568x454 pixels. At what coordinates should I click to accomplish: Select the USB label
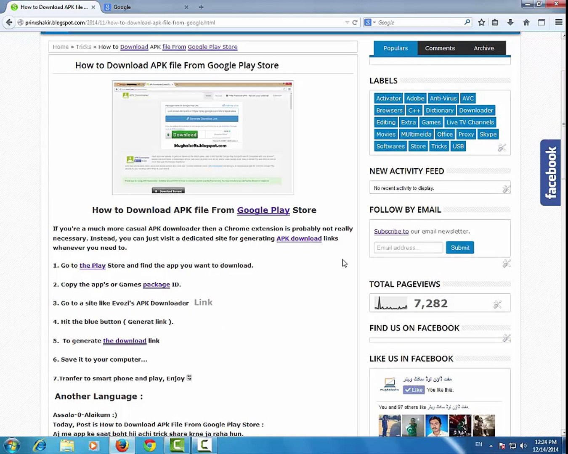coord(458,146)
